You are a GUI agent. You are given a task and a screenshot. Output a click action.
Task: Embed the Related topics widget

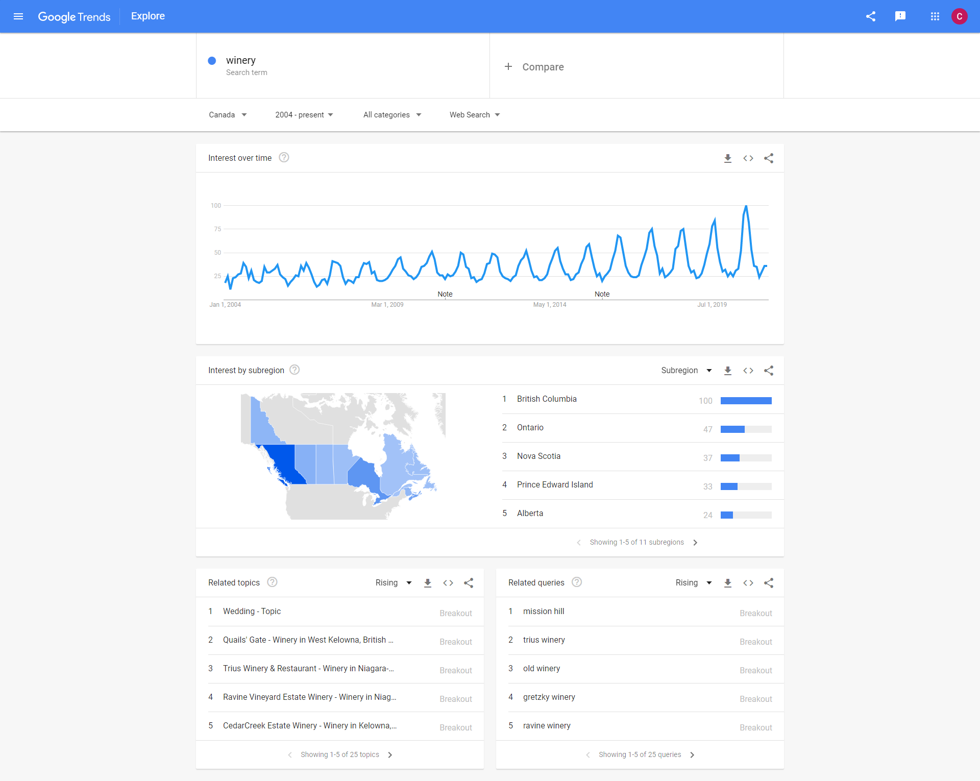[448, 583]
